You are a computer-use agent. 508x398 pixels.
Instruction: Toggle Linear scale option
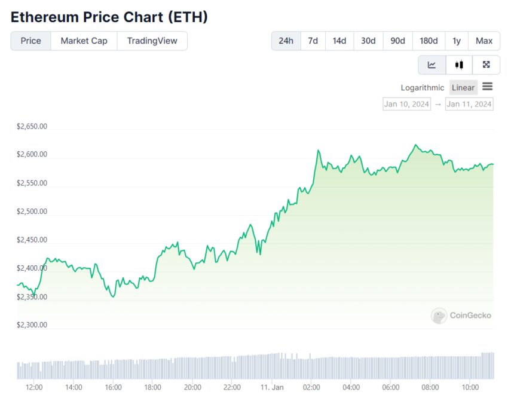point(463,88)
